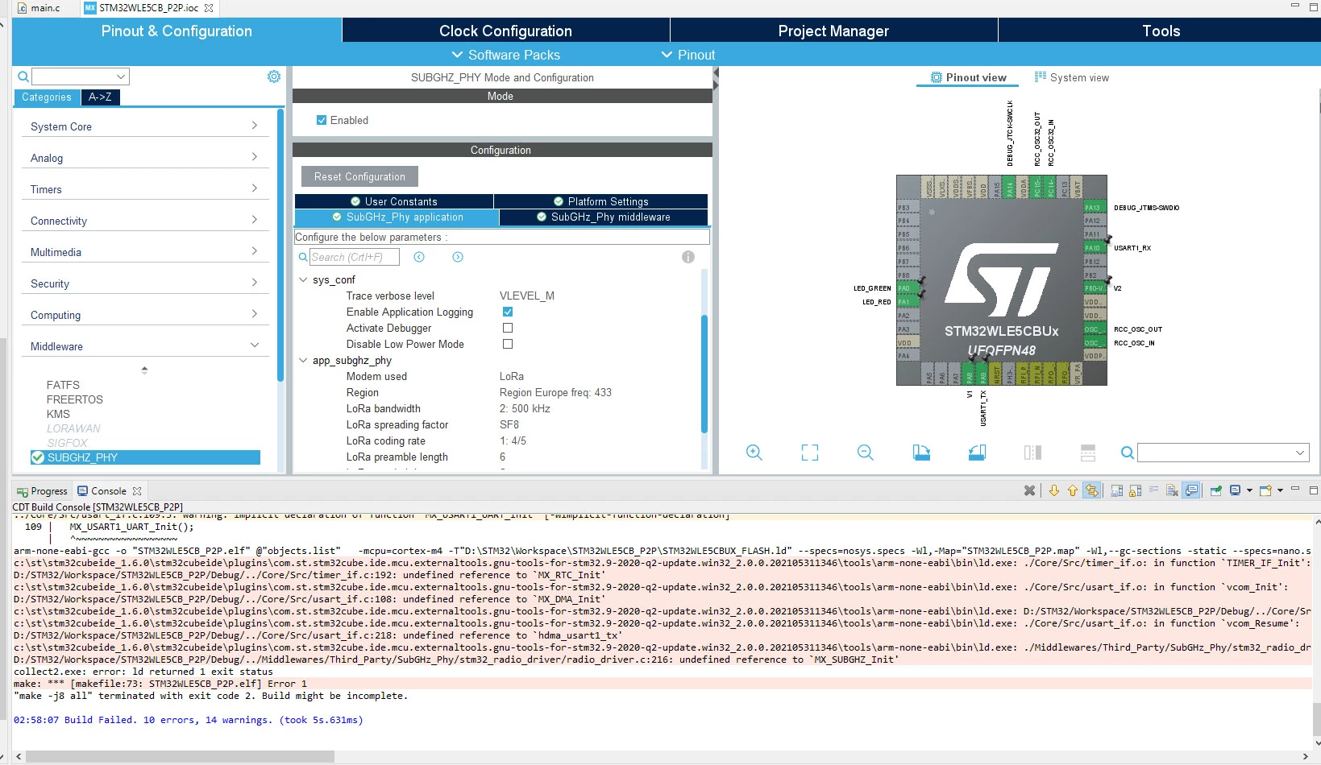Copy build log from console toolbar
1321x765 pixels.
coord(1116,490)
